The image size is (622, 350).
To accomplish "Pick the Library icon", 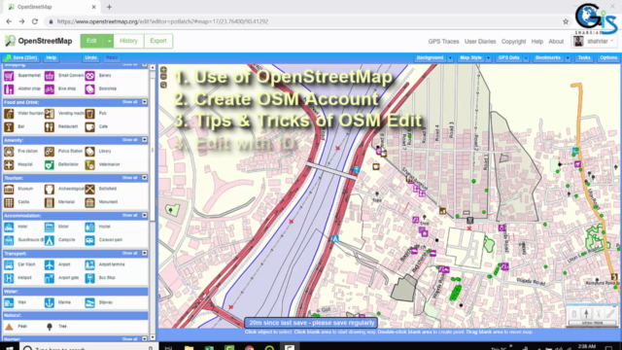I will point(90,152).
